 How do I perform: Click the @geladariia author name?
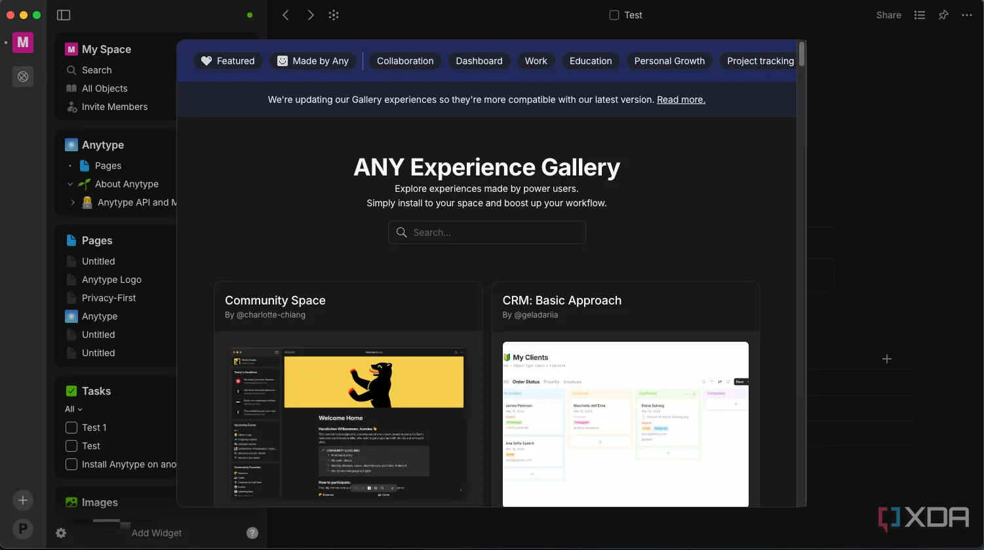(x=536, y=315)
